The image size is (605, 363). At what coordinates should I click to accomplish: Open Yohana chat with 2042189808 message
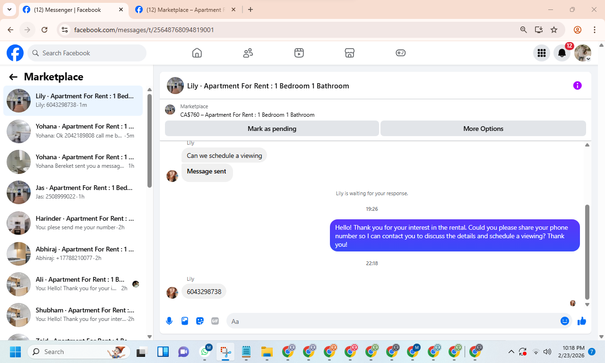(x=73, y=131)
